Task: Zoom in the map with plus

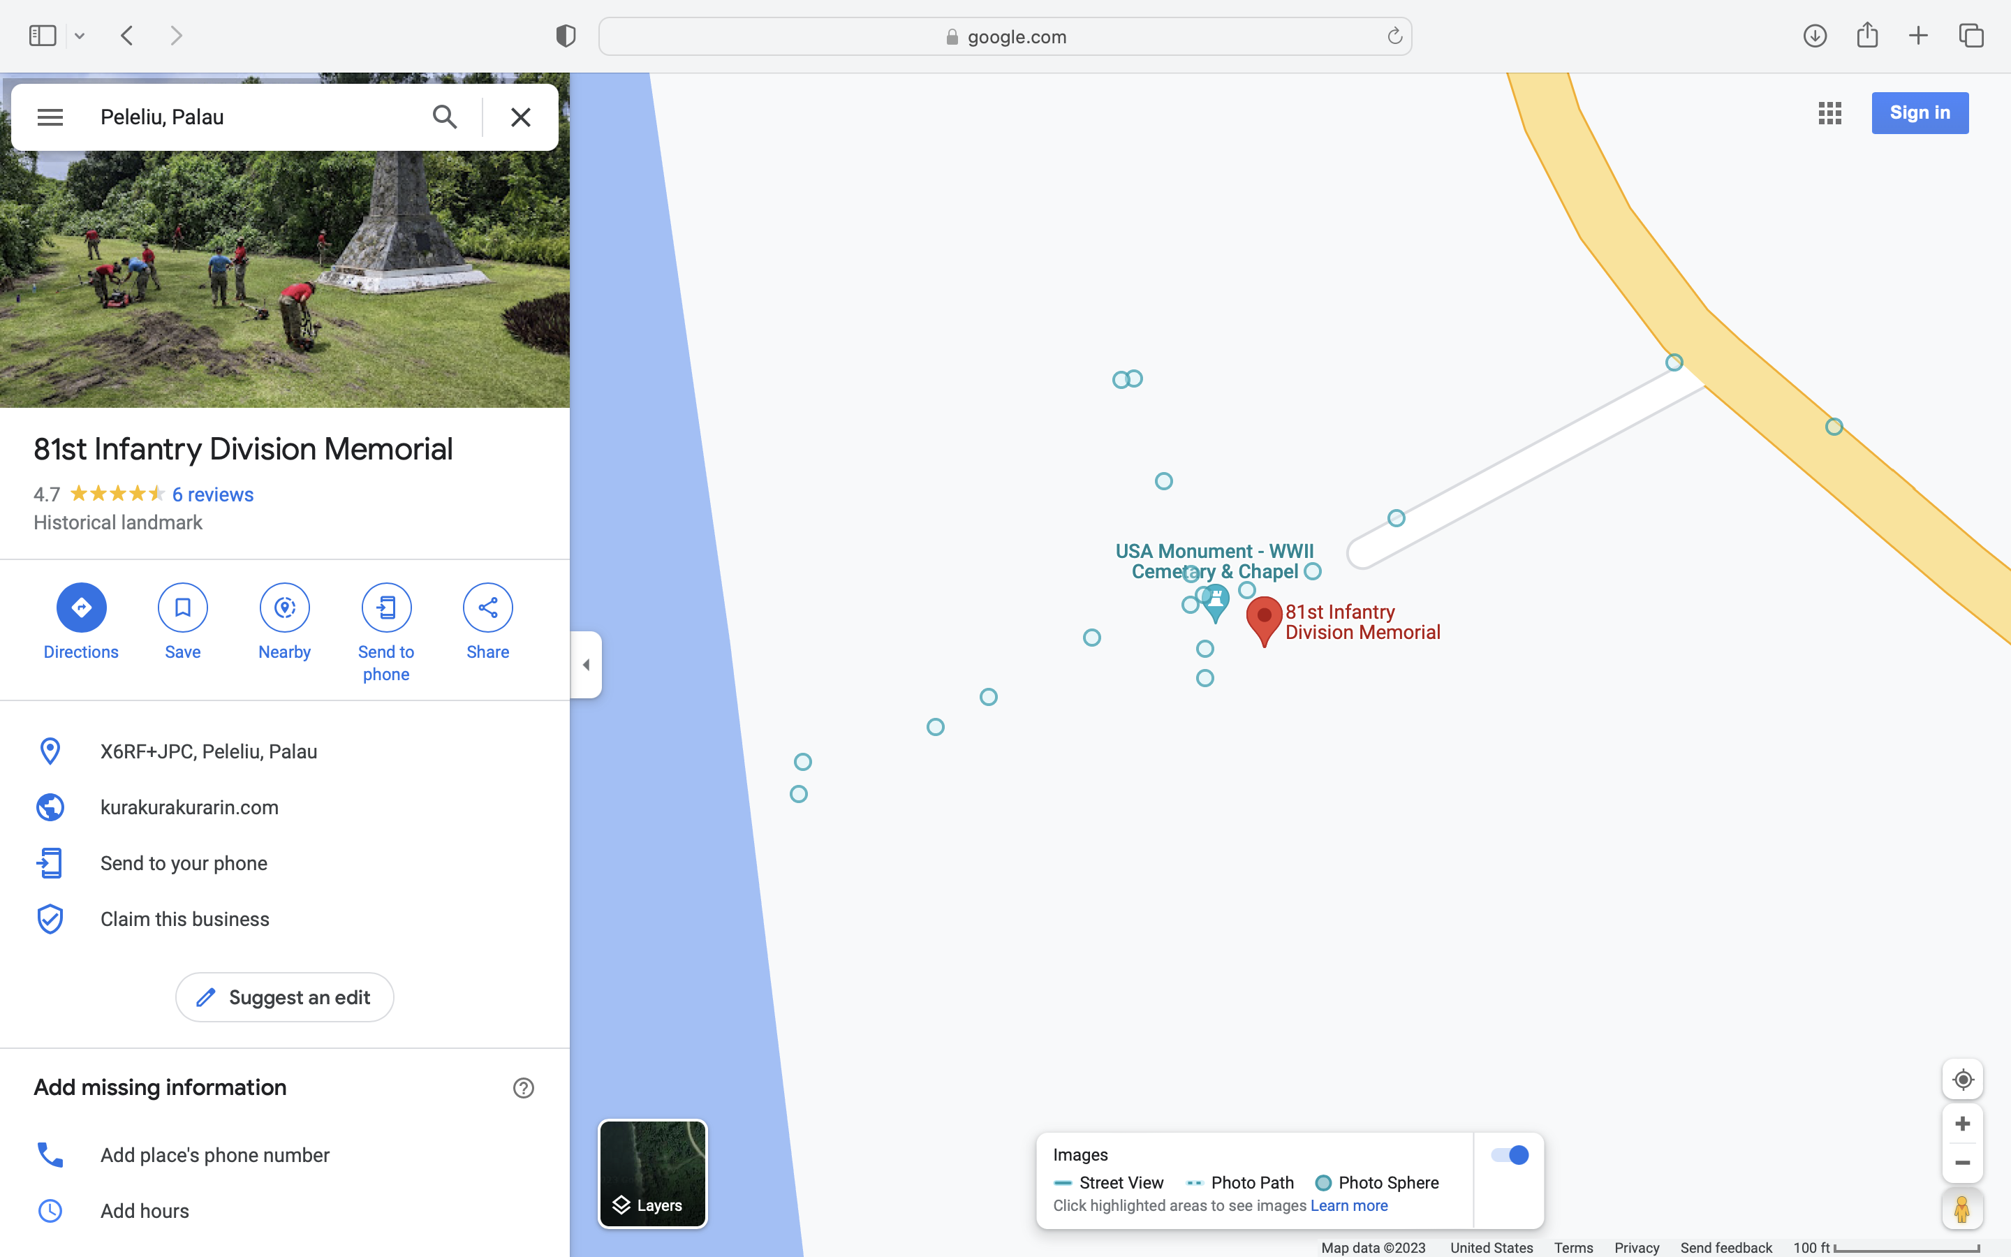Action: click(1963, 1124)
